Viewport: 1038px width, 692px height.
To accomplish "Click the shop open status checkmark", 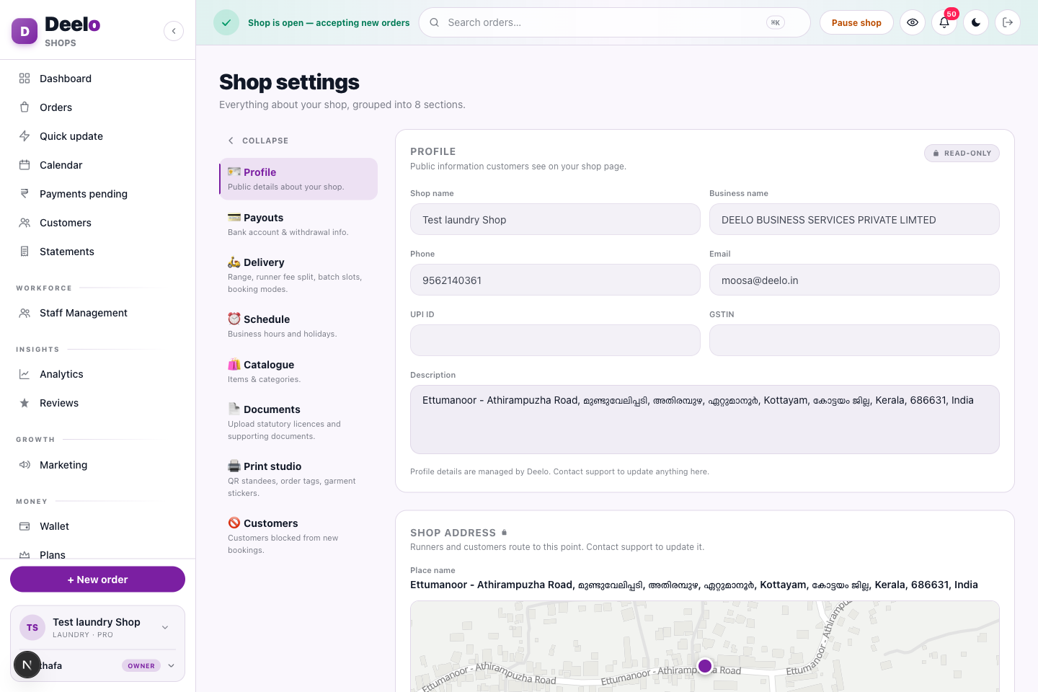I will pos(226,22).
